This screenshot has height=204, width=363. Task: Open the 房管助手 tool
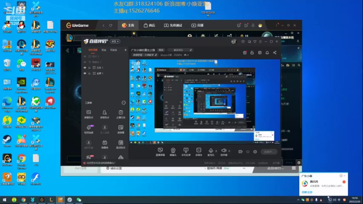tap(104, 114)
